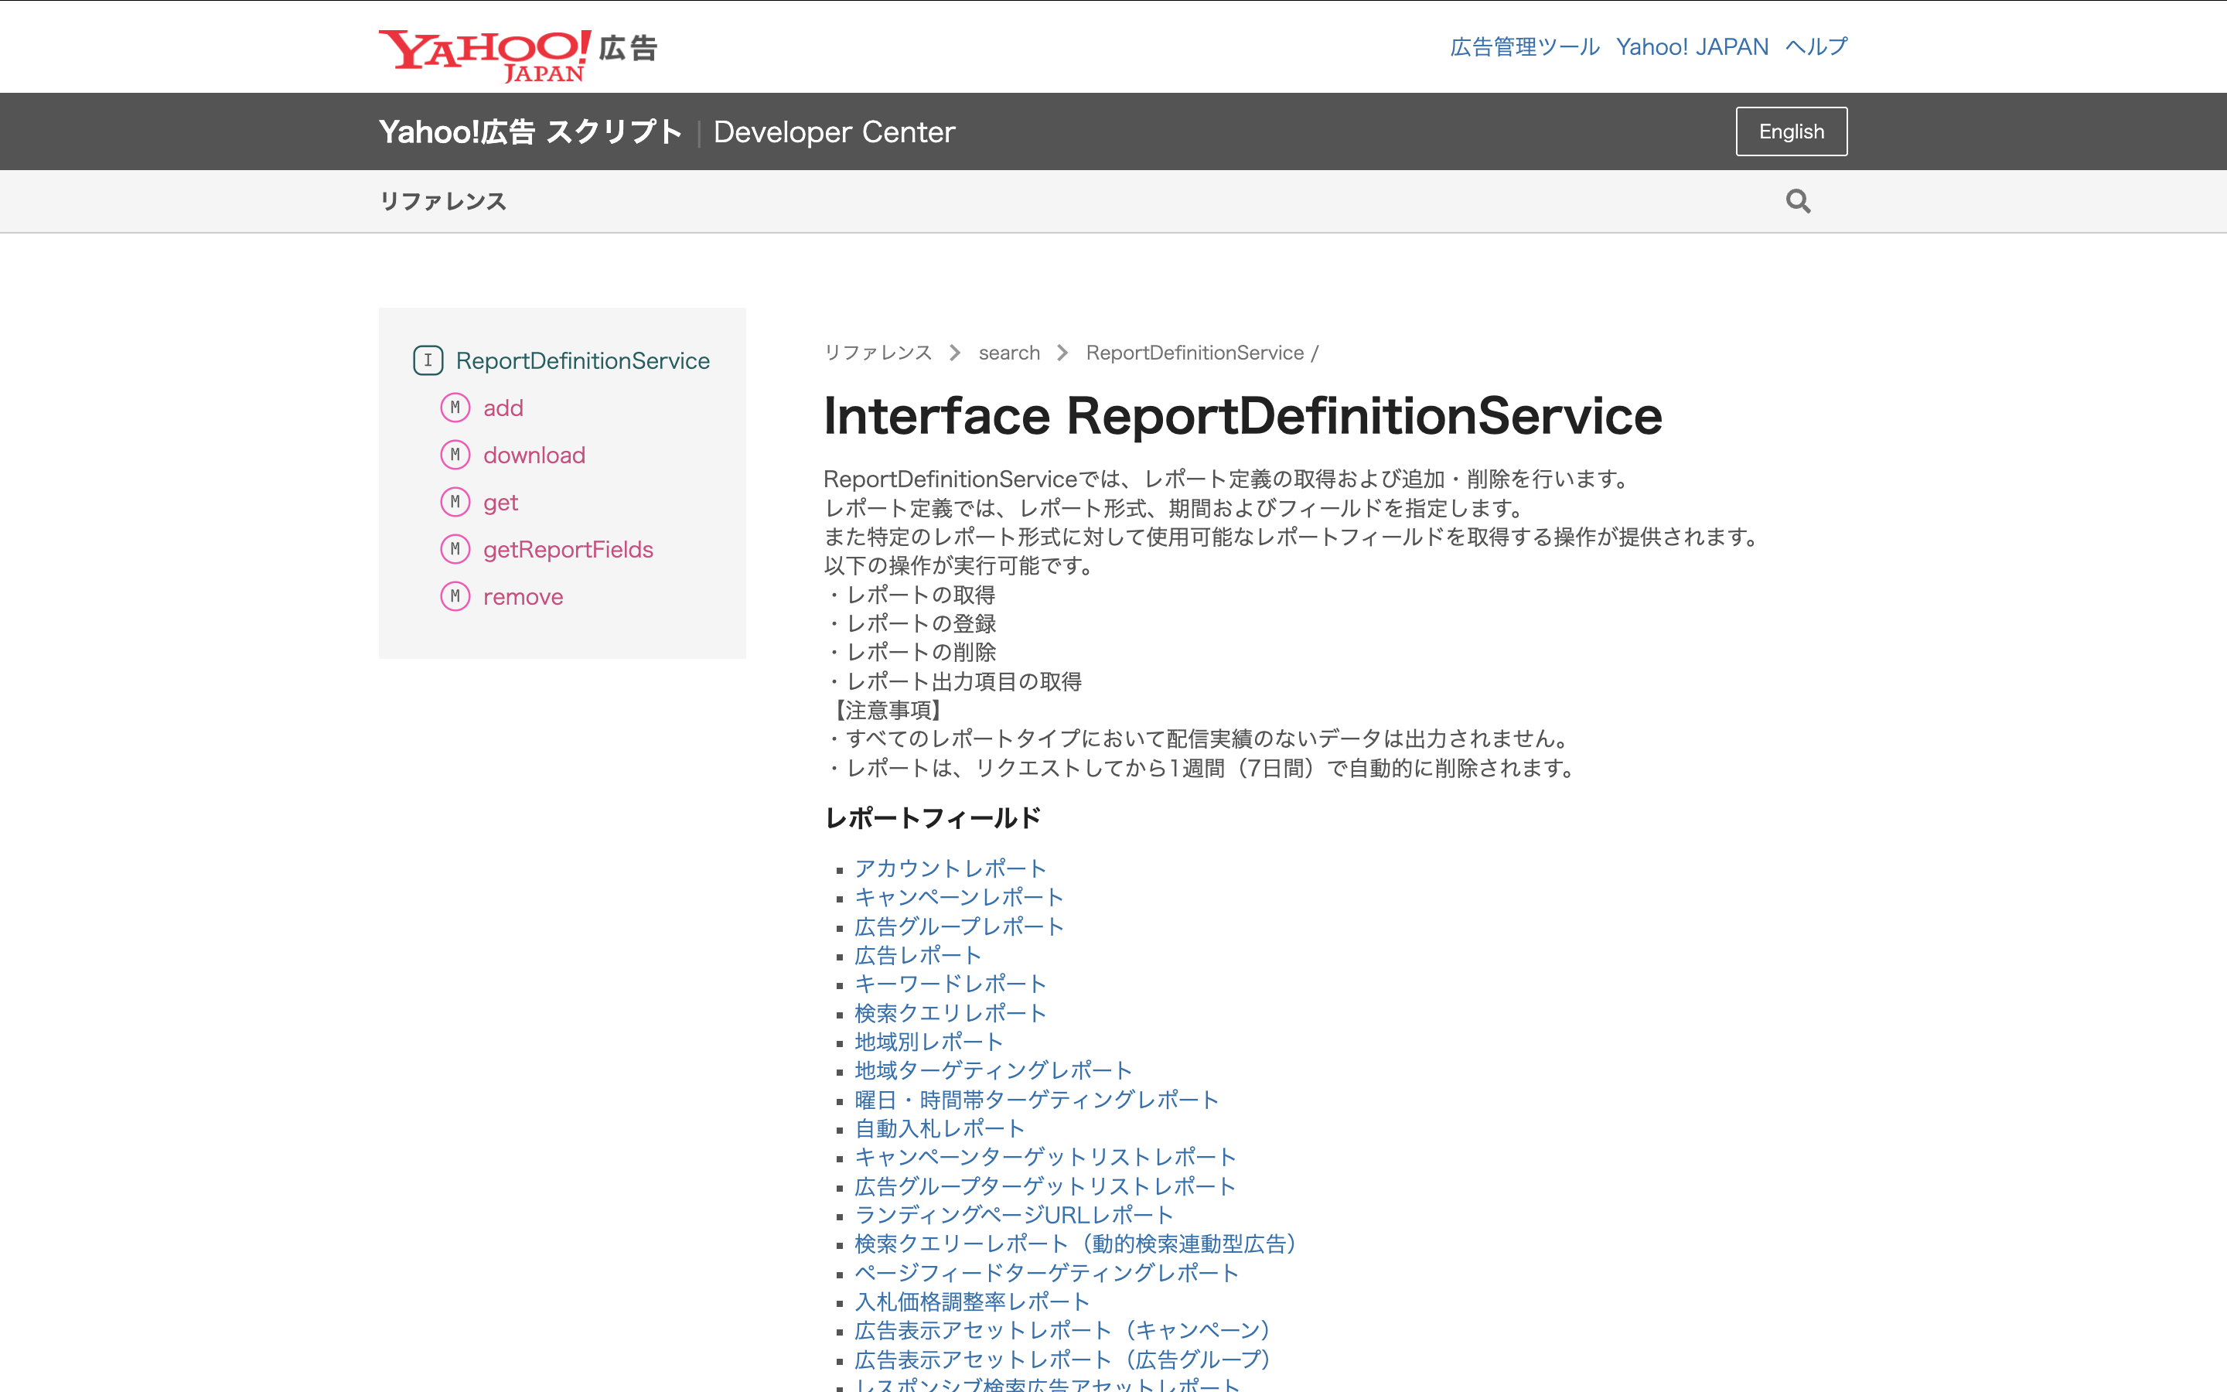2227x1392 pixels.
Task: Open キーワードレポート link
Action: 950,984
